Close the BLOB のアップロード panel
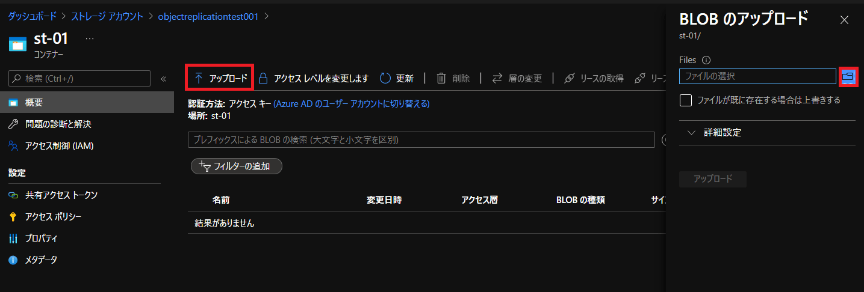864x292 pixels. pos(844,20)
